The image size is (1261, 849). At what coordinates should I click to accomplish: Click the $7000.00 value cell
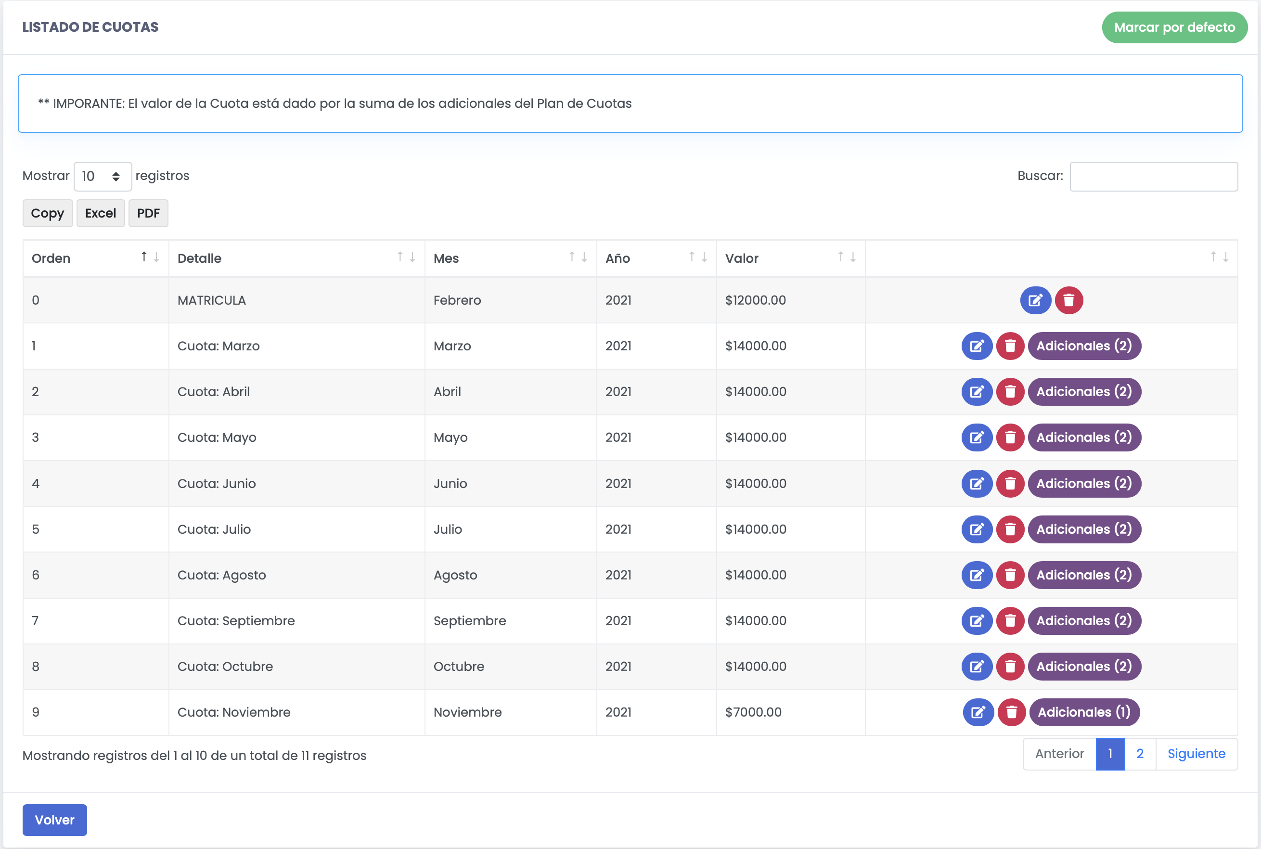[x=790, y=712]
